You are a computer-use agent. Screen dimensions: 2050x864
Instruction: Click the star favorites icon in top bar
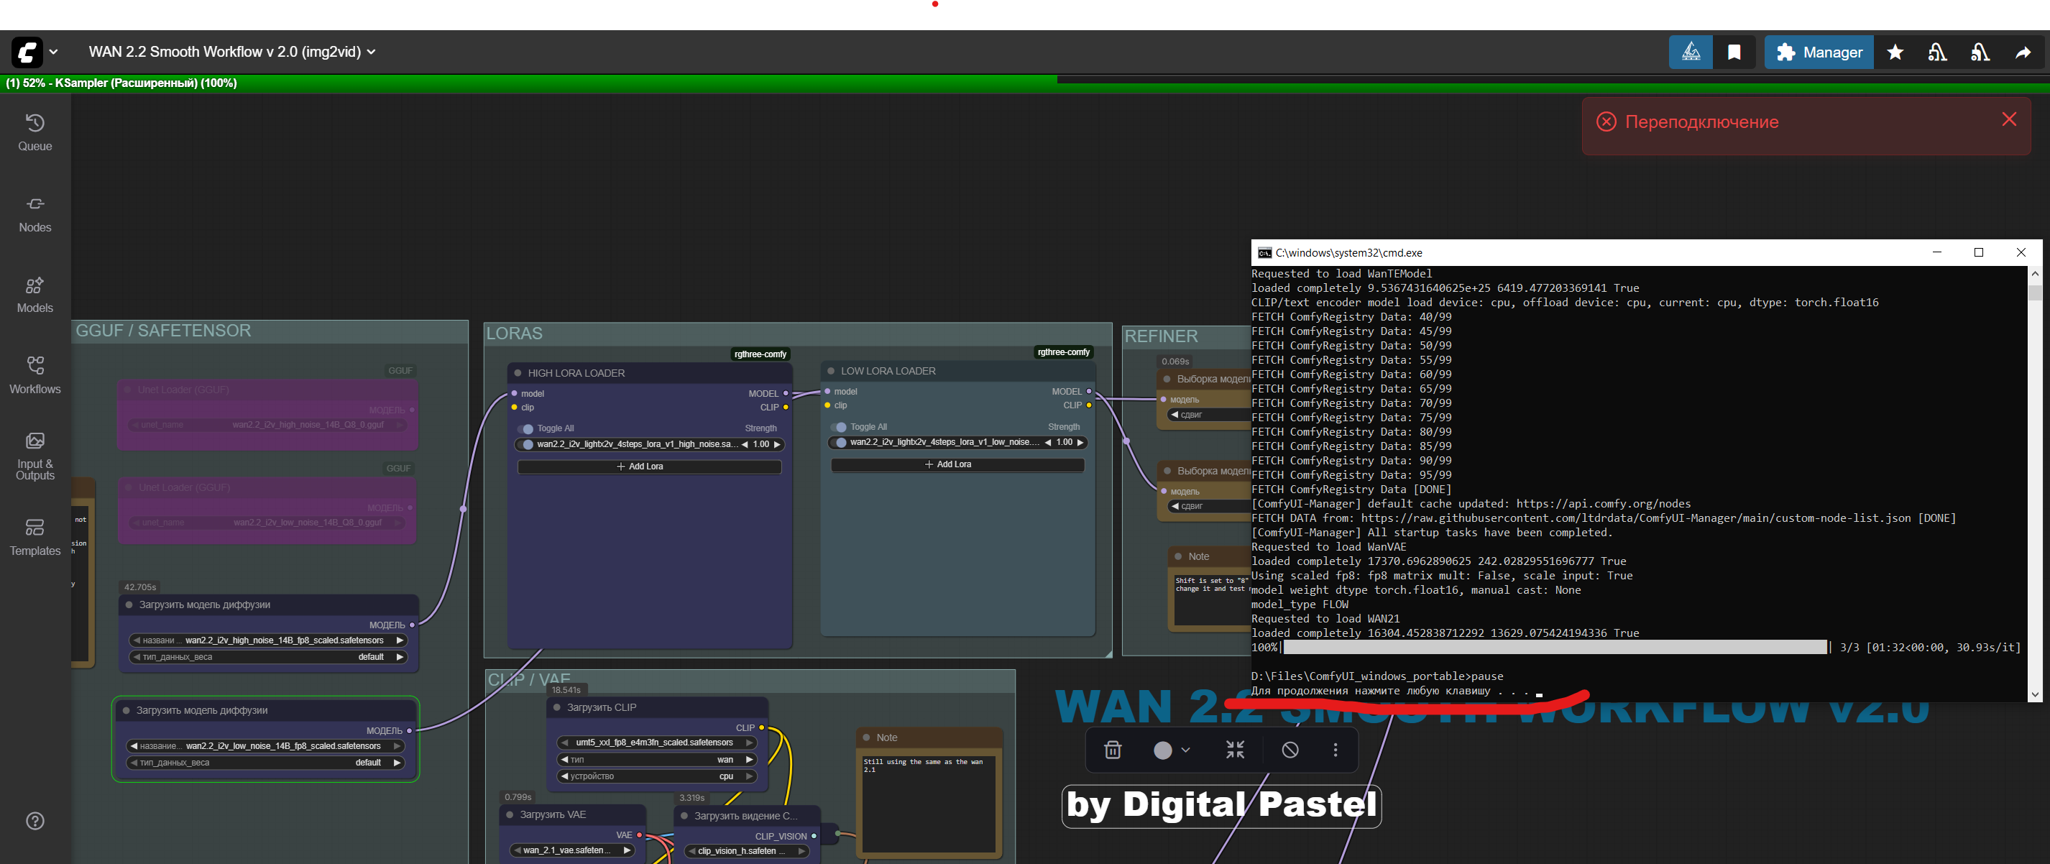1895,52
